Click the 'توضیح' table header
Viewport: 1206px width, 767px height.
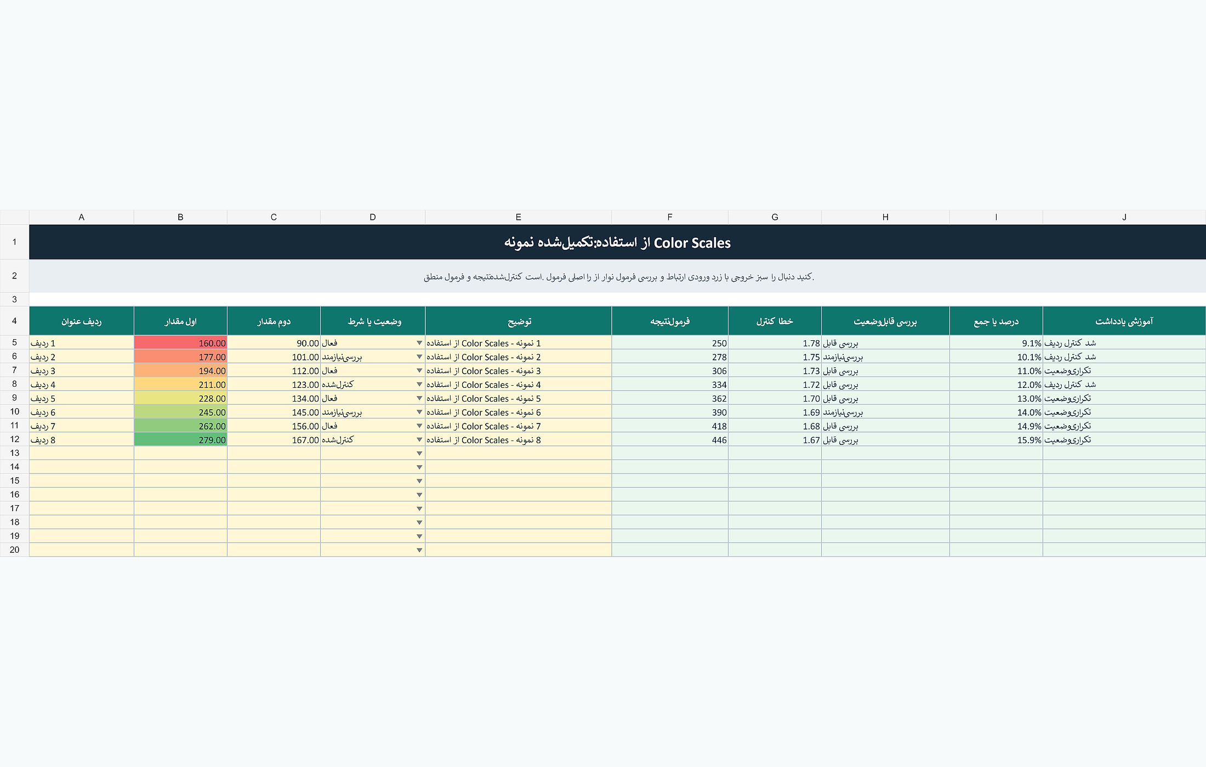pos(519,321)
